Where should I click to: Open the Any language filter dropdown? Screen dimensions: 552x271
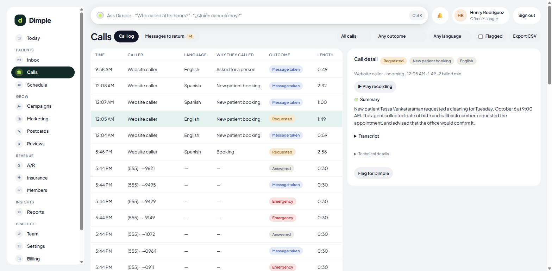(x=450, y=36)
